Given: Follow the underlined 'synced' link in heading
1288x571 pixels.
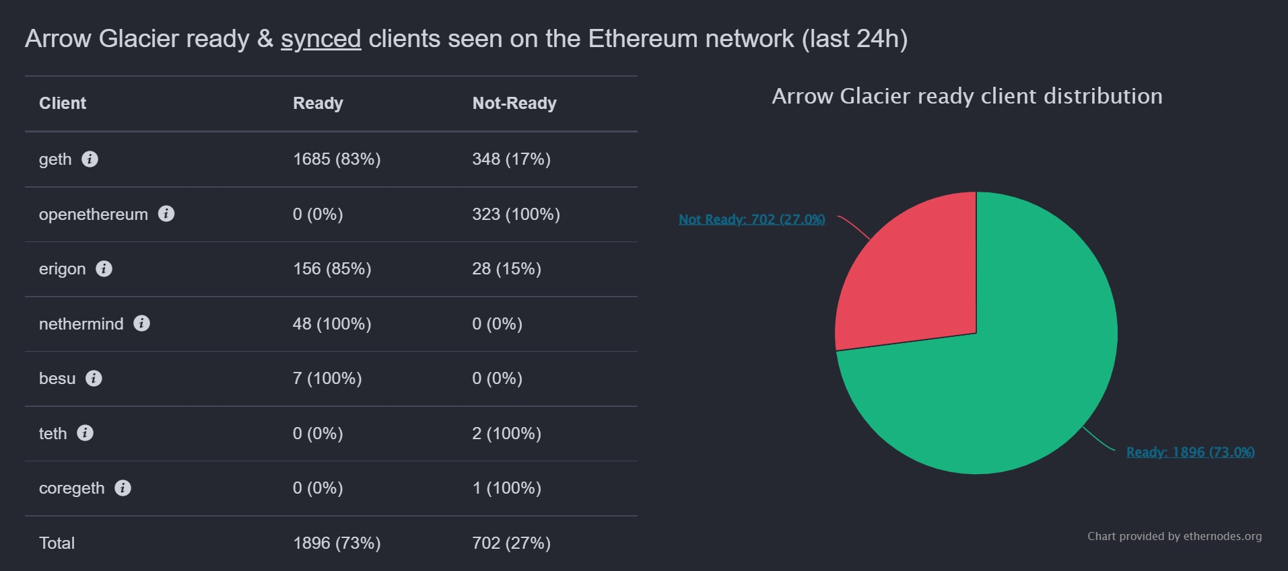Looking at the screenshot, I should [x=320, y=39].
